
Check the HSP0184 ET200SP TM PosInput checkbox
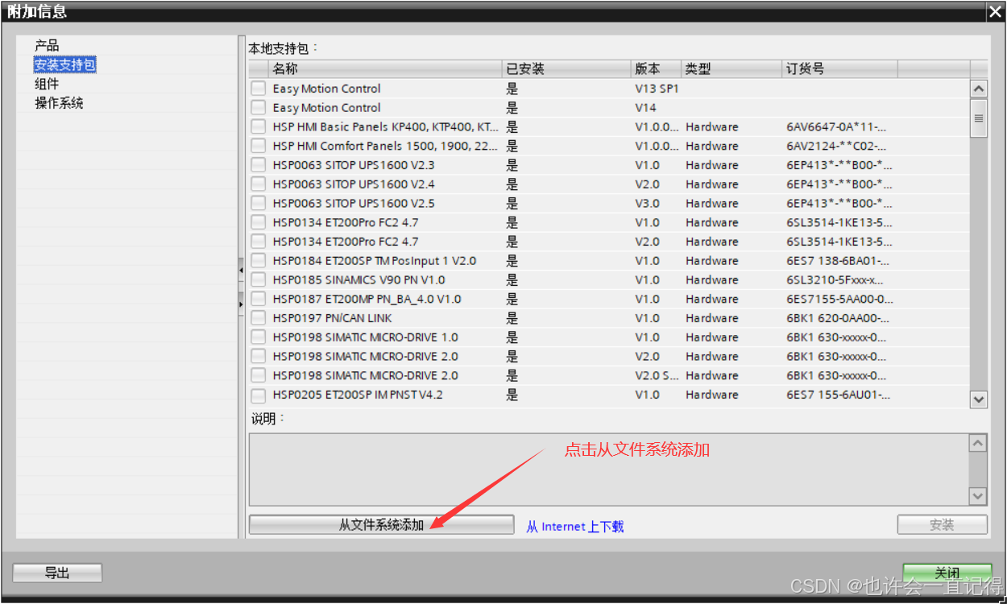tap(258, 261)
